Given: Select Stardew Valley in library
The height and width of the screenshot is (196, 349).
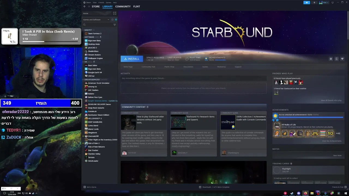Looking at the screenshot, I should 94,154.
